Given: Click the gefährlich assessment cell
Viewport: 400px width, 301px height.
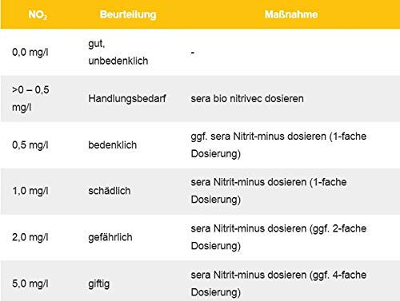Looking at the screenshot, I should (110, 237).
